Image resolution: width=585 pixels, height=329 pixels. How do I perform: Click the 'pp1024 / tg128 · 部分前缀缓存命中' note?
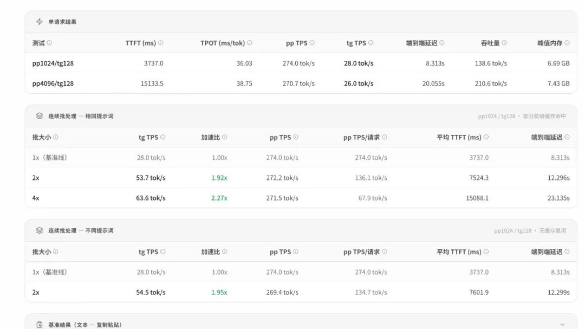(x=522, y=116)
